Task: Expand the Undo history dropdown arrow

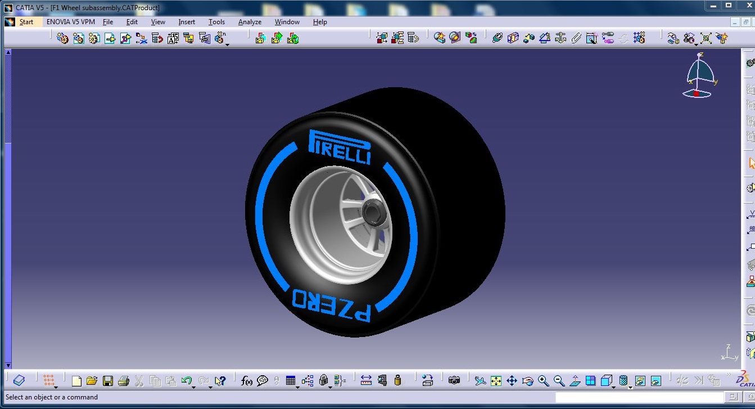Action: pos(194,387)
